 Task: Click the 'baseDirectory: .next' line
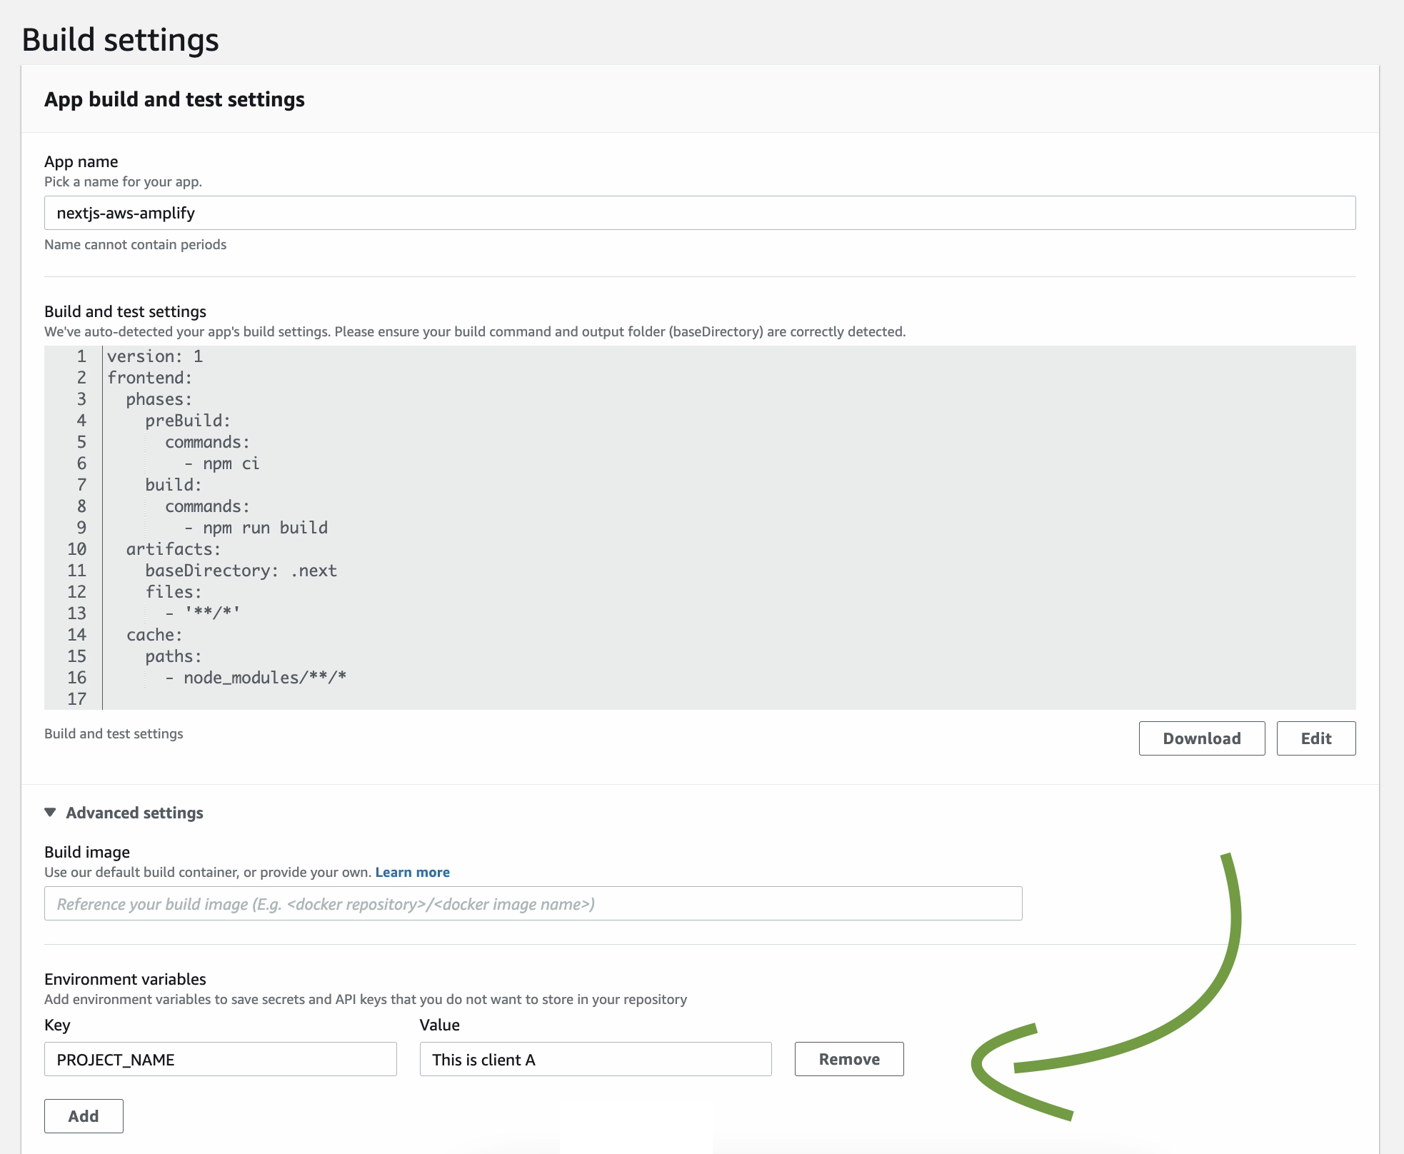point(241,571)
